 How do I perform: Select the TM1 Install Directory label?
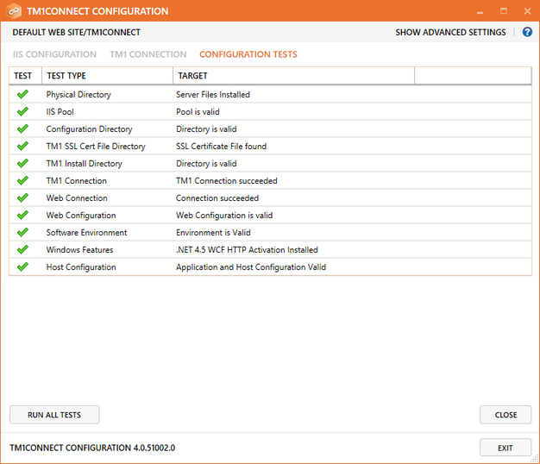pyautogui.click(x=84, y=164)
